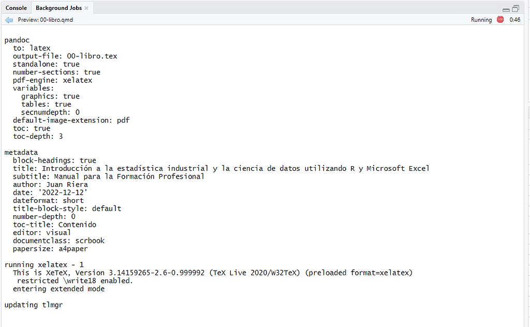Screen dimensions: 530x327
Task: Click the Running status label
Action: tap(481, 20)
